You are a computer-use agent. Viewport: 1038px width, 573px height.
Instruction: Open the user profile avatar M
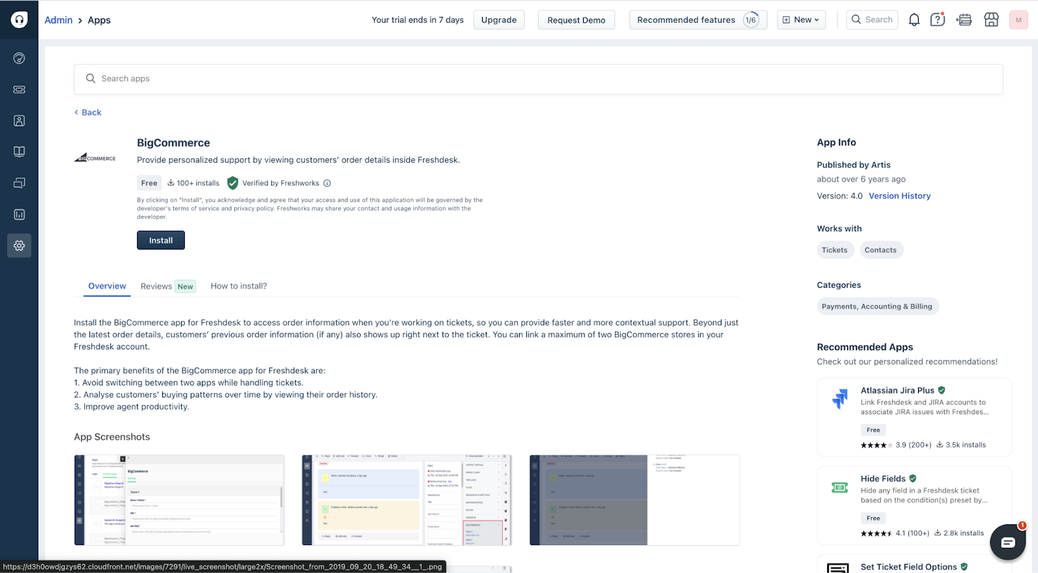pos(1019,19)
